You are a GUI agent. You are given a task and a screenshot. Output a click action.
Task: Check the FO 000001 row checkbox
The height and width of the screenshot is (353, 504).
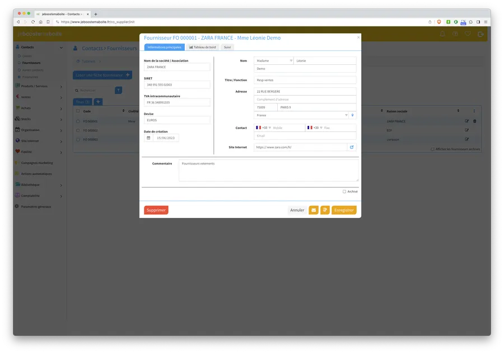coord(78,121)
